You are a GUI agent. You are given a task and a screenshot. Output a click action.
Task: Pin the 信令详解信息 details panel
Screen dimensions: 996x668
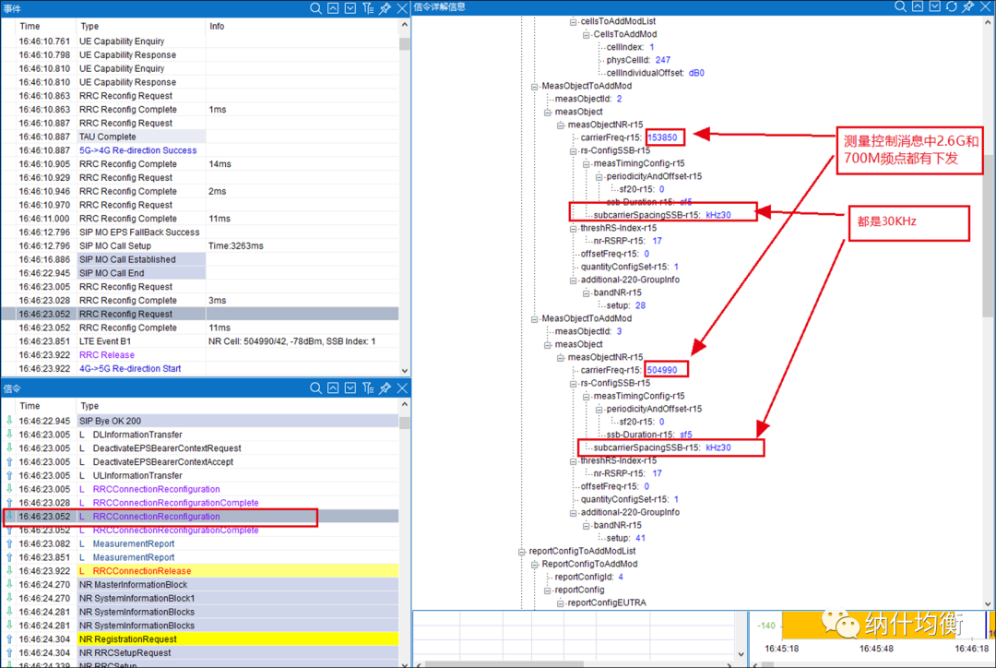tap(968, 6)
